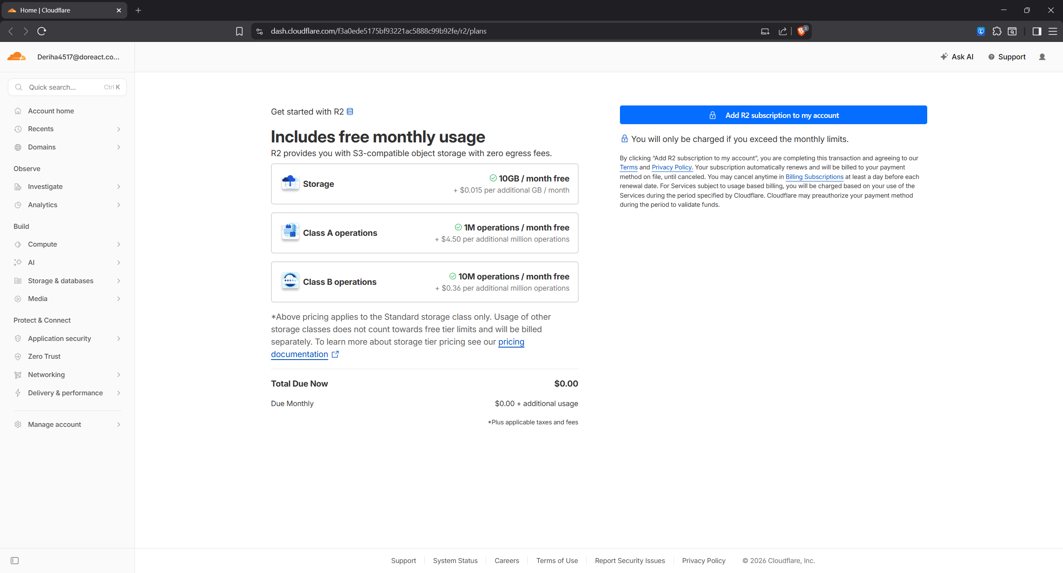This screenshot has width=1063, height=573.
Task: Collapse sidebar using bottom-left panel icon
Action: tap(15, 561)
